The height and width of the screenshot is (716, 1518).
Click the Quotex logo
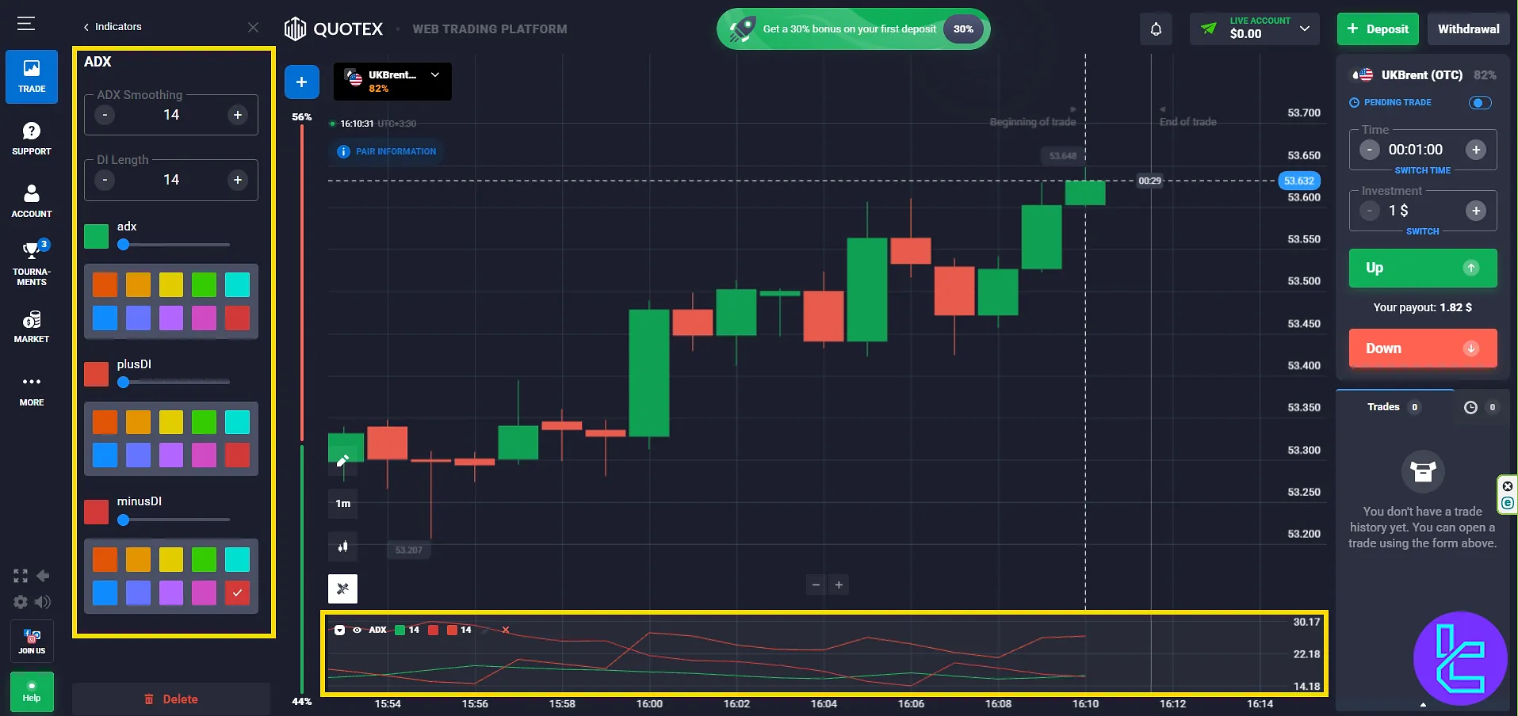click(334, 29)
